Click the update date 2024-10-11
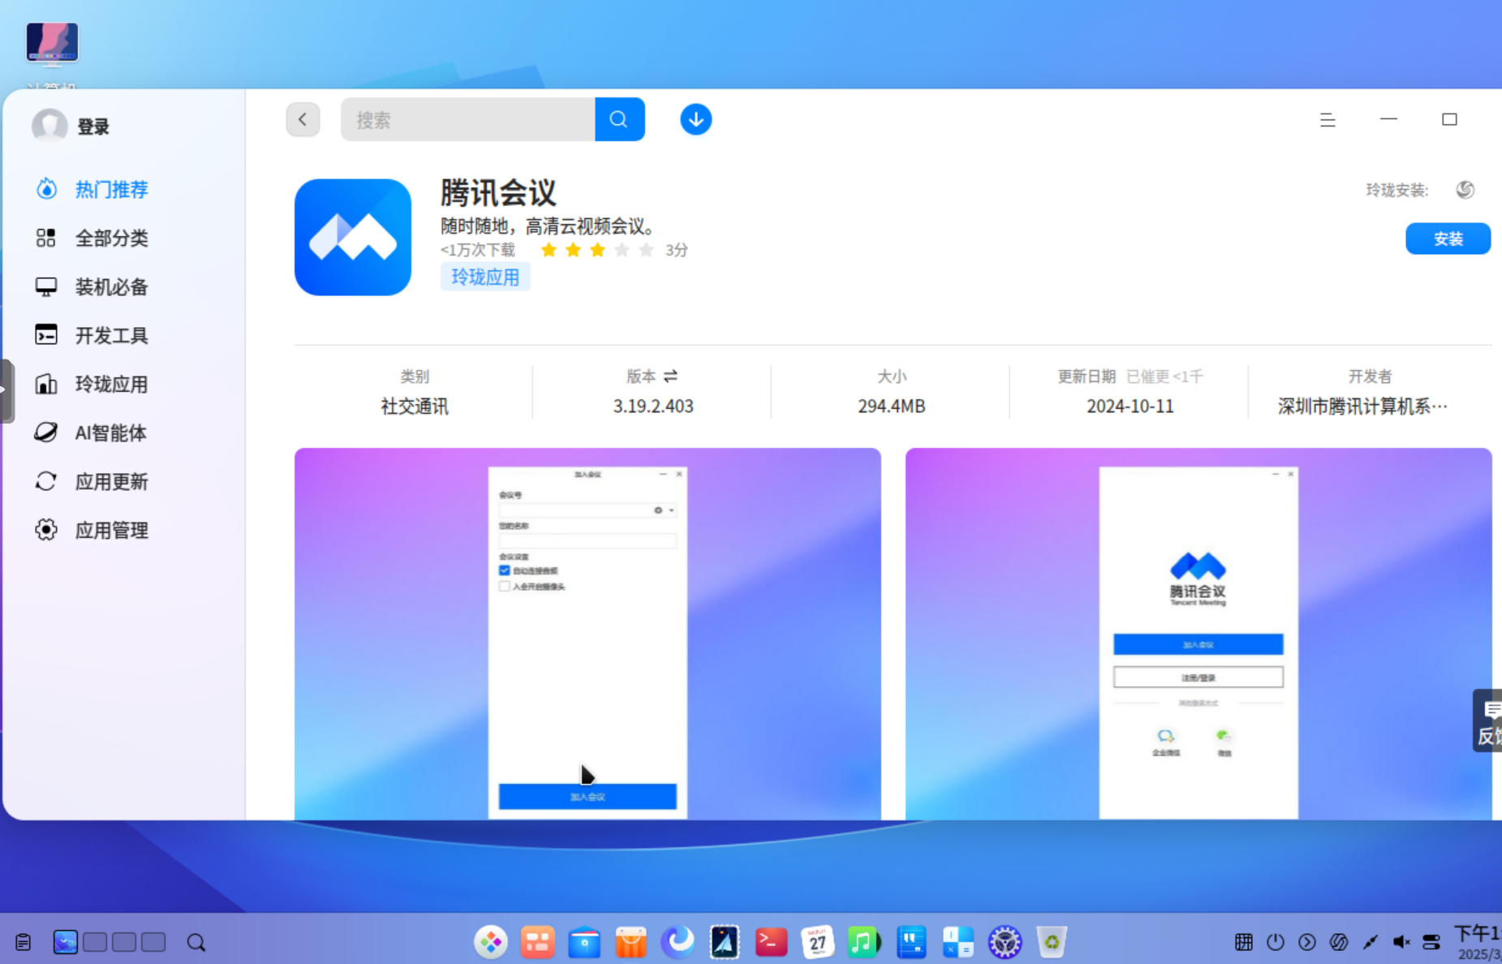The height and width of the screenshot is (964, 1502). [1130, 406]
